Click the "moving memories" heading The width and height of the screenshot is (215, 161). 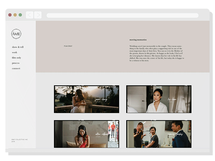click(x=138, y=40)
